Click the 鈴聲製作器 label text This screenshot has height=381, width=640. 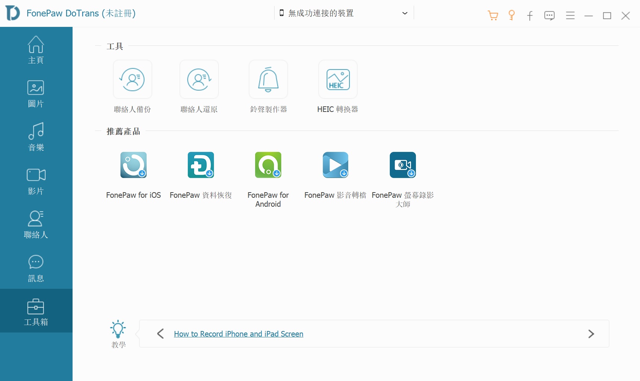coord(269,109)
